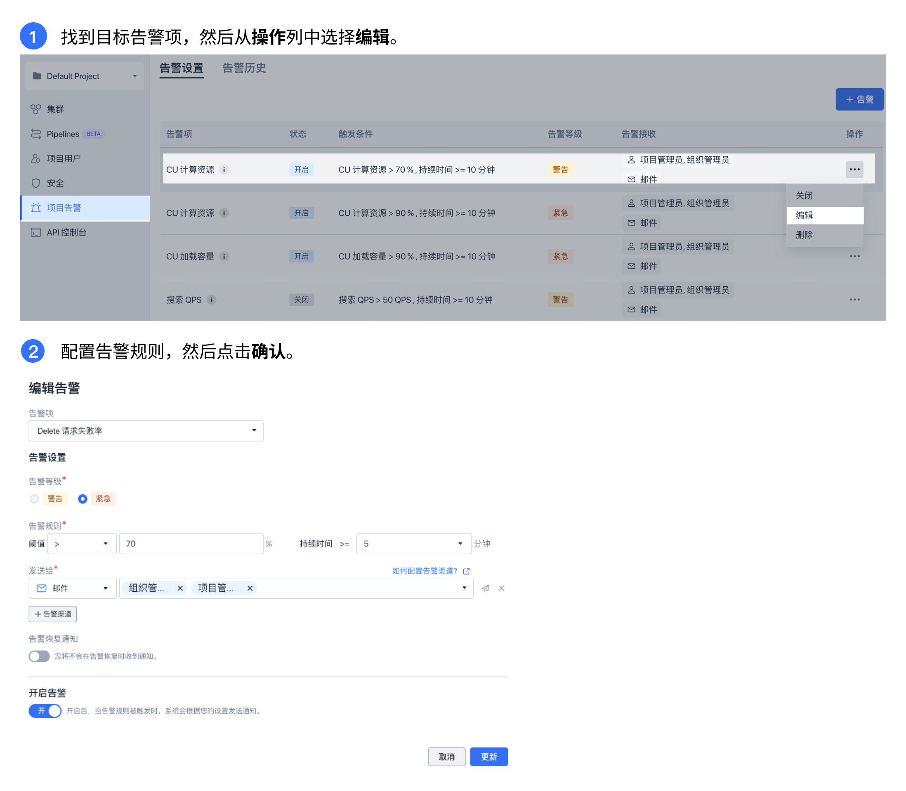Click the 关闭 status of 搜索 QPS

(x=302, y=300)
